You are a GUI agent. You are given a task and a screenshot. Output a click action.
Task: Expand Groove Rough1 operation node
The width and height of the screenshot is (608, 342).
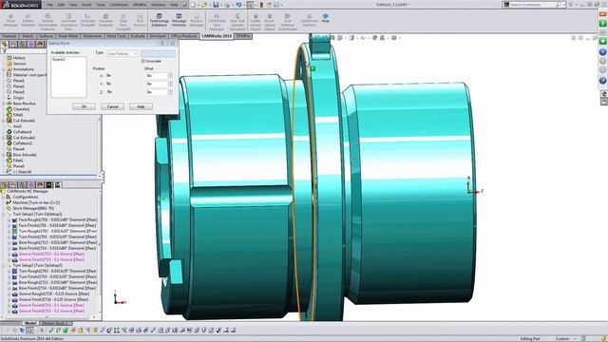(x=9, y=294)
